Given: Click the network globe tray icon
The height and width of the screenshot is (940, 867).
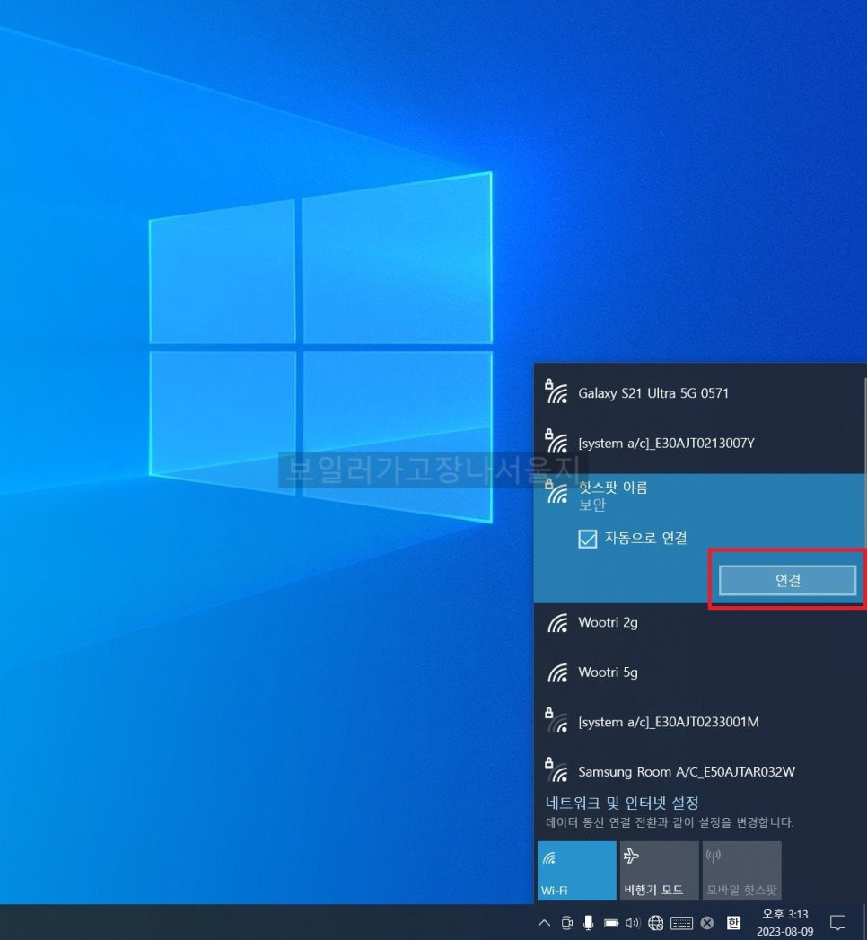Looking at the screenshot, I should tap(656, 923).
